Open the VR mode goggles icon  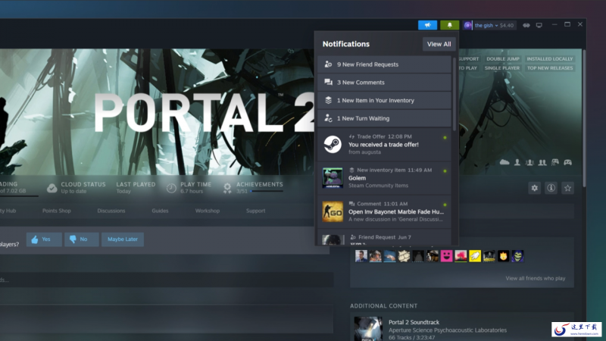526,26
